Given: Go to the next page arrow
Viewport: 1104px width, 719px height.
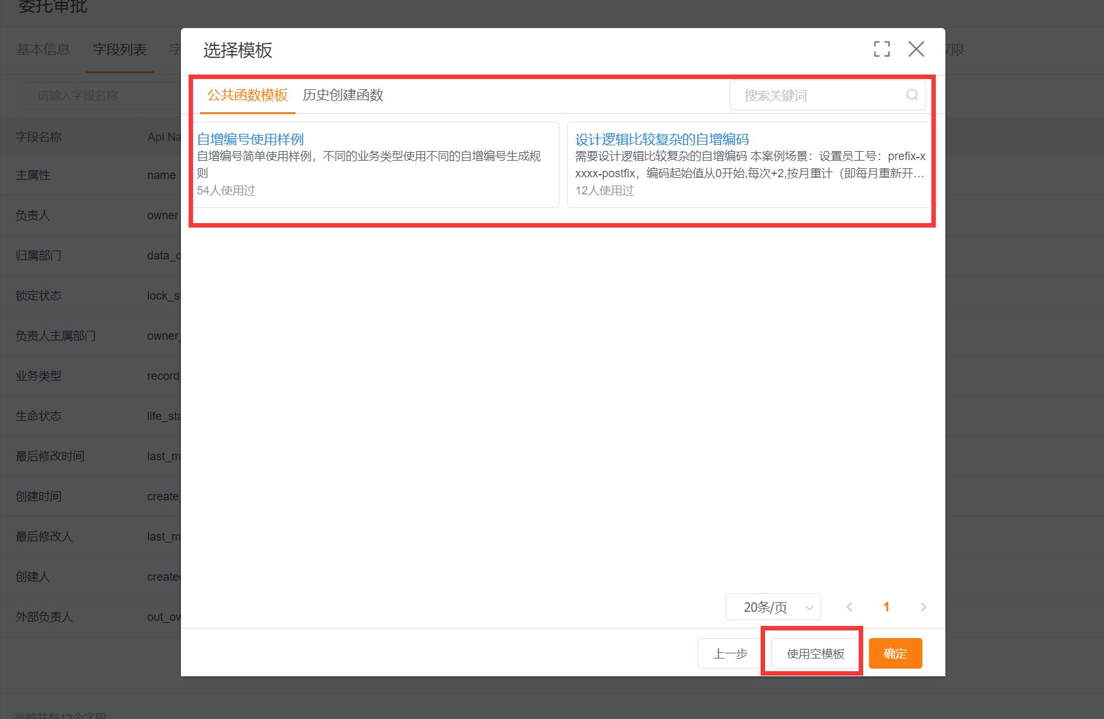Looking at the screenshot, I should [x=923, y=607].
